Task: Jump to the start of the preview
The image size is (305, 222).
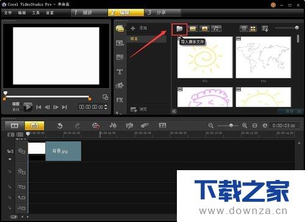Action: pos(38,107)
